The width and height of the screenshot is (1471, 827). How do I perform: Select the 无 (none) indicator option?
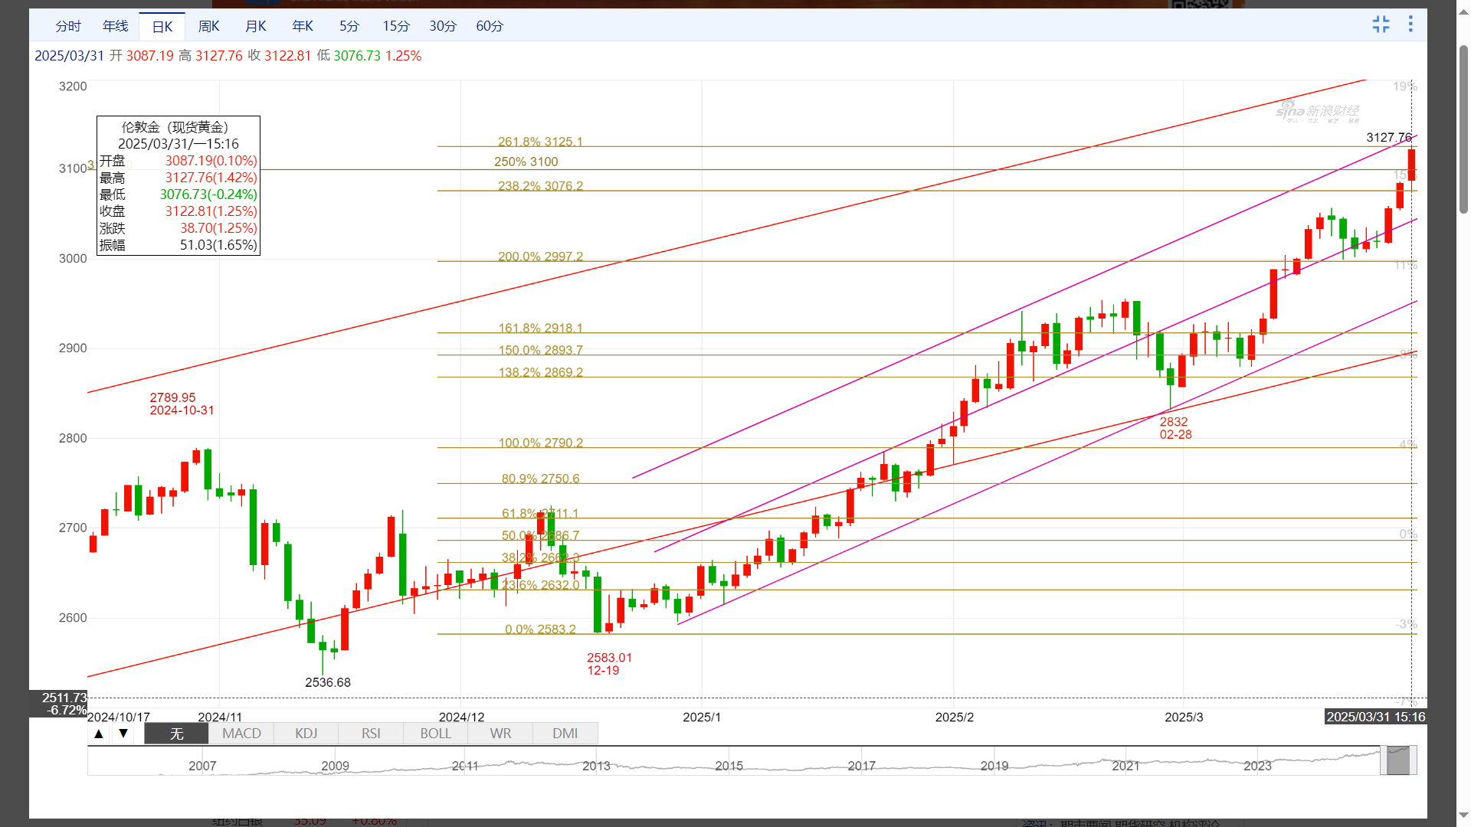click(176, 734)
